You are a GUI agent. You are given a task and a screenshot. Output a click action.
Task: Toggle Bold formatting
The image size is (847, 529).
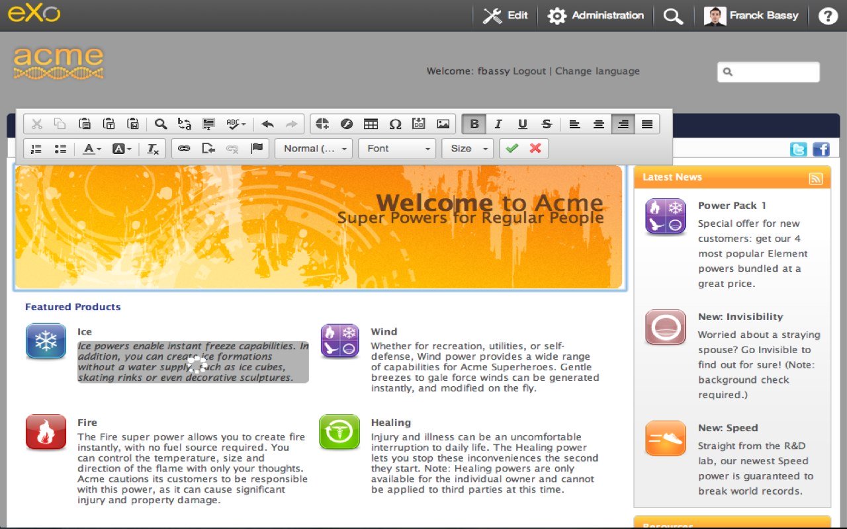click(x=474, y=124)
